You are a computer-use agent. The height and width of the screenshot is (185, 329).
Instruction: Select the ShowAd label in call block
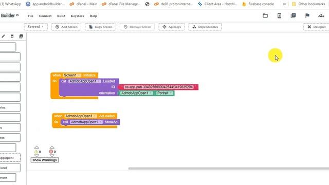pos(111,122)
